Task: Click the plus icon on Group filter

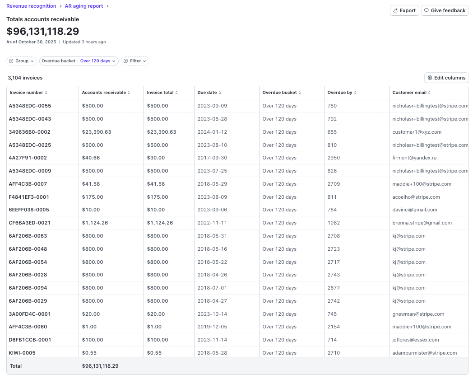Action: (x=11, y=61)
